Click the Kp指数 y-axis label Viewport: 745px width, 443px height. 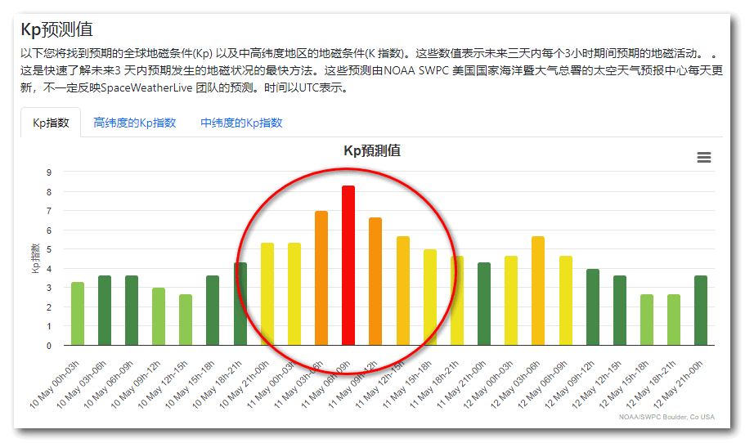point(36,258)
